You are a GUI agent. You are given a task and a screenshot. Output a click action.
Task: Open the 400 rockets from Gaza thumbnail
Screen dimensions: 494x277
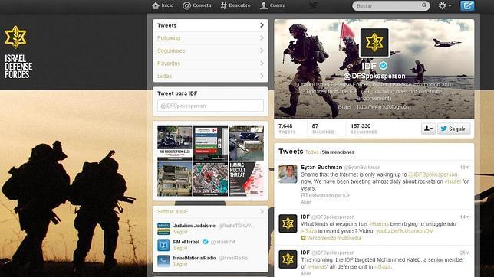175,143
